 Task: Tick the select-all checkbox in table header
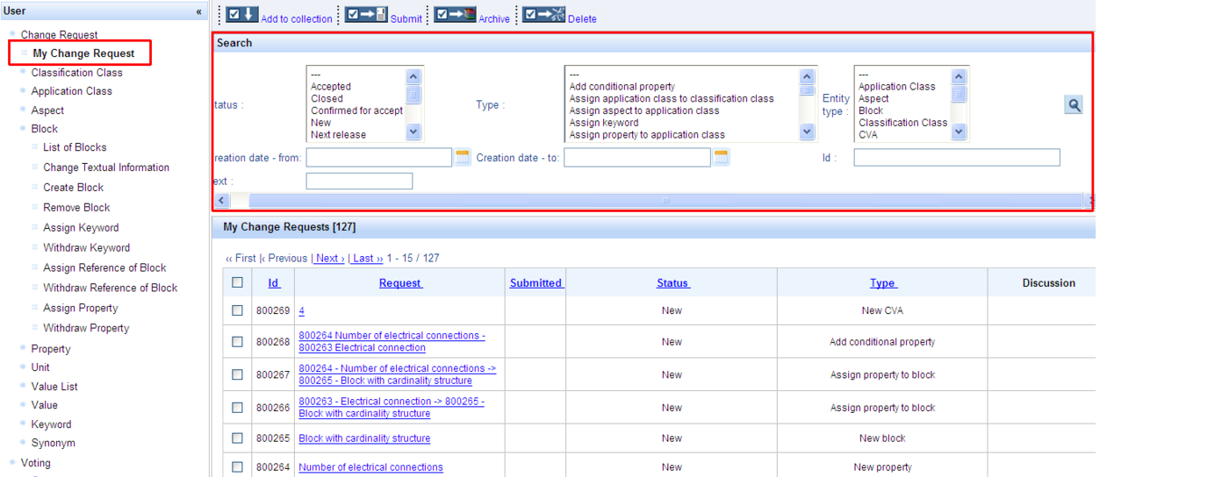point(237,282)
